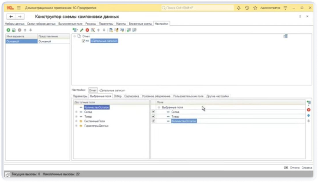The image size is (318, 182).
Task: Open favorites star icon in title bar
Action: coord(255,8)
